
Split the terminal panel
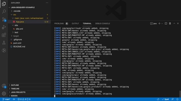click(x=166, y=24)
